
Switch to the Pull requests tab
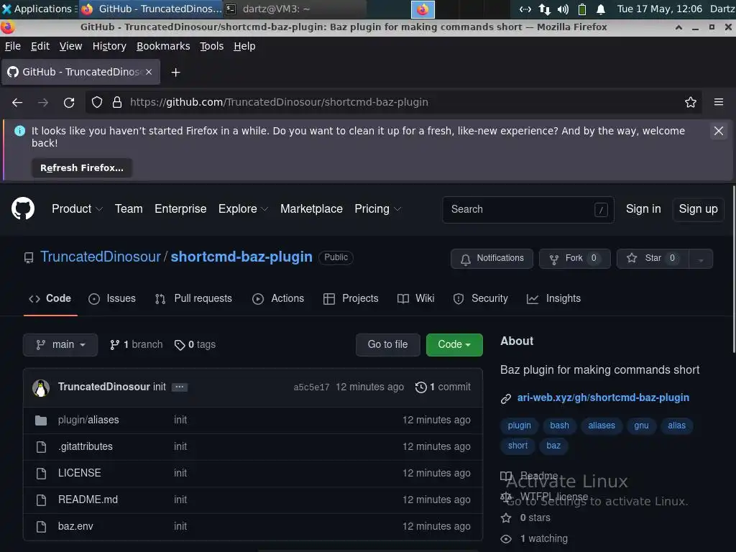pyautogui.click(x=193, y=299)
